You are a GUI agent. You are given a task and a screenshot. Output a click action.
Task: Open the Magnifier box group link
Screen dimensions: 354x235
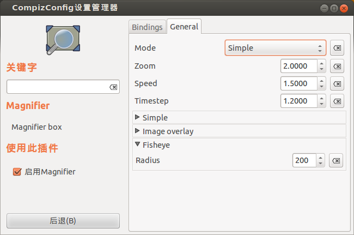point(36,127)
